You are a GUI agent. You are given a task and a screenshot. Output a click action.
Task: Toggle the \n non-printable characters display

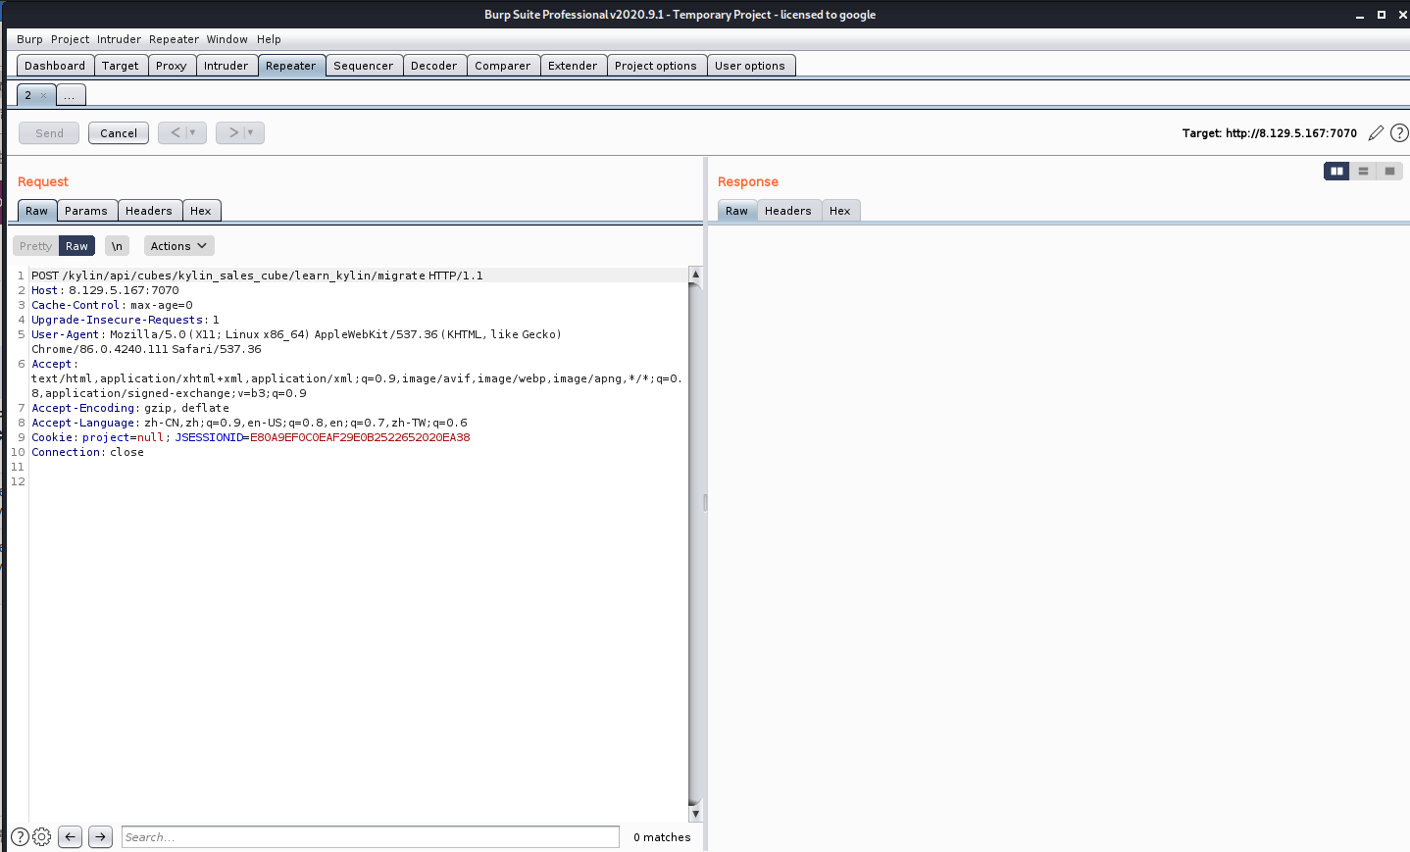pyautogui.click(x=117, y=246)
